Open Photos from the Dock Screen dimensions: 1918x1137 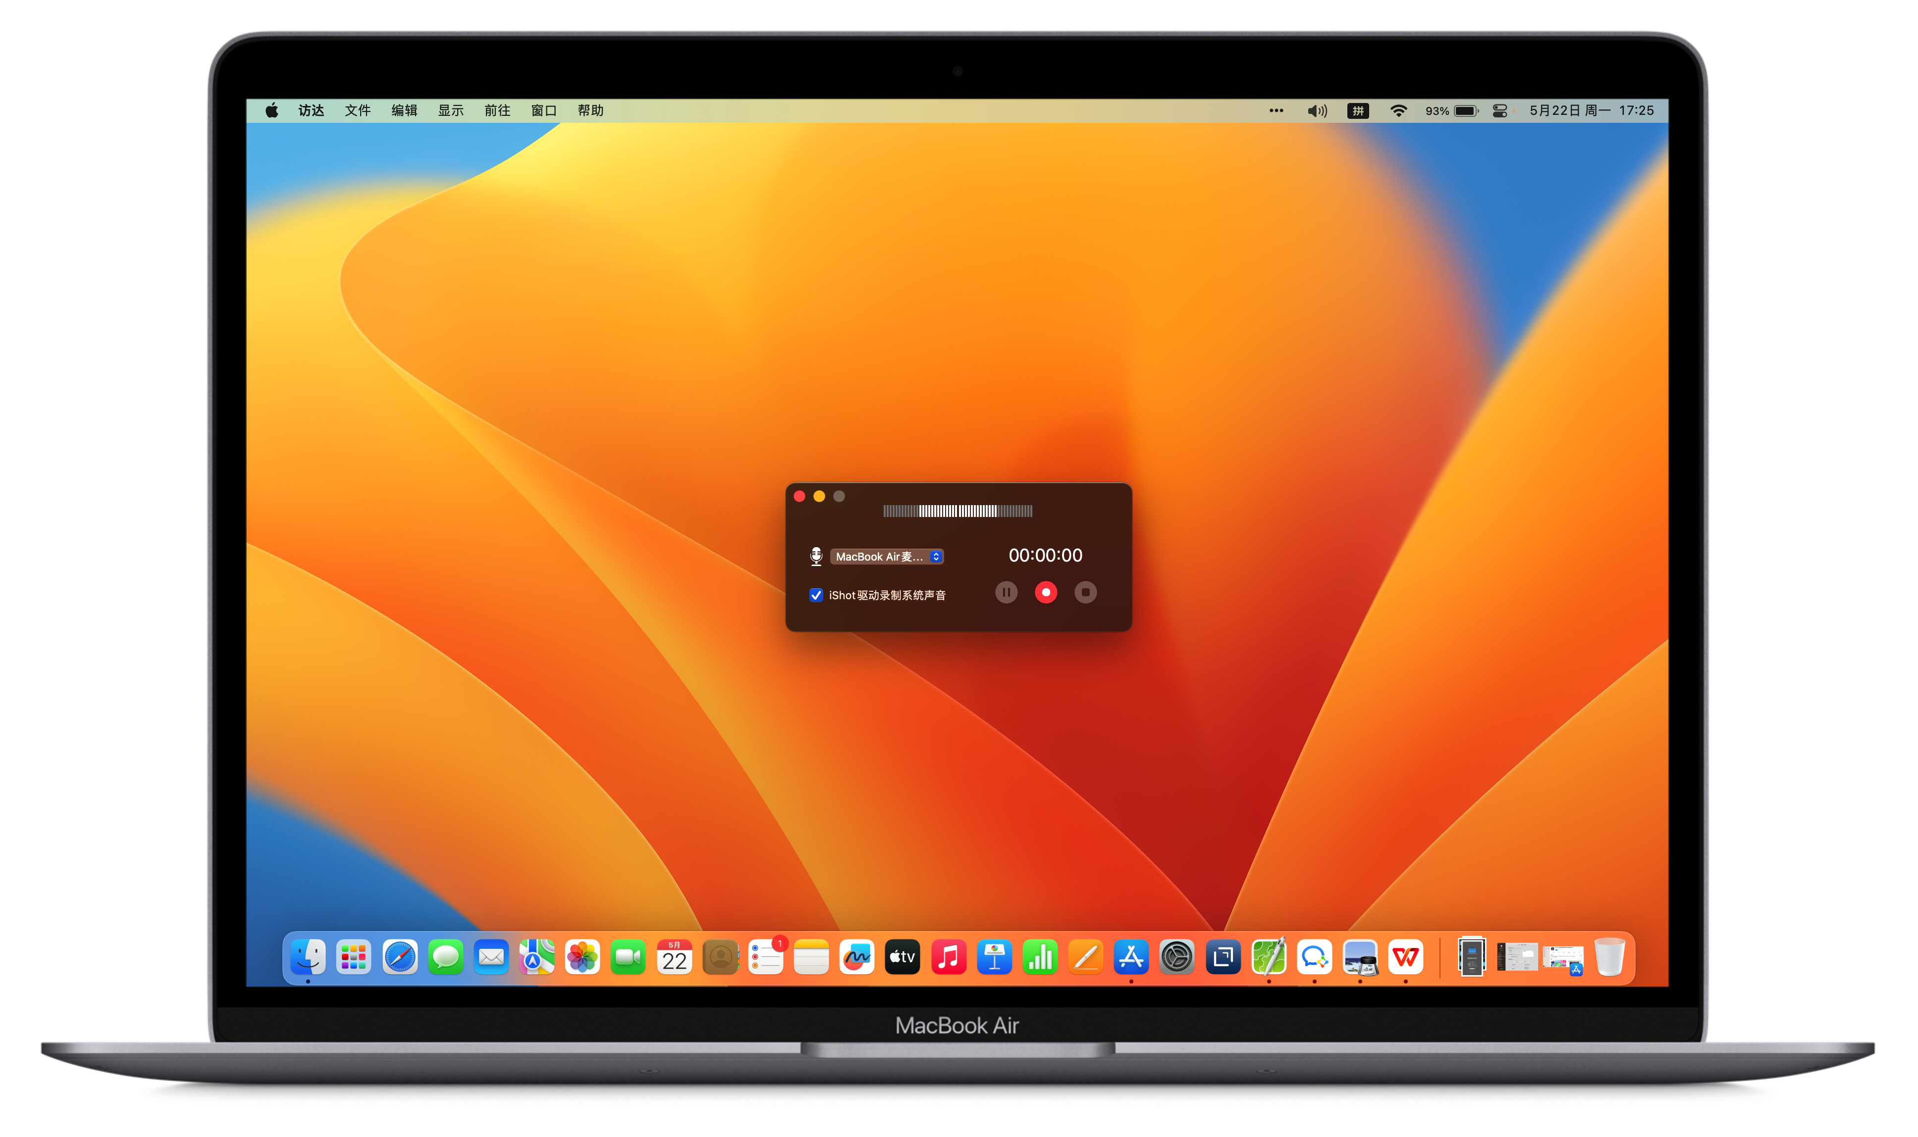click(583, 957)
